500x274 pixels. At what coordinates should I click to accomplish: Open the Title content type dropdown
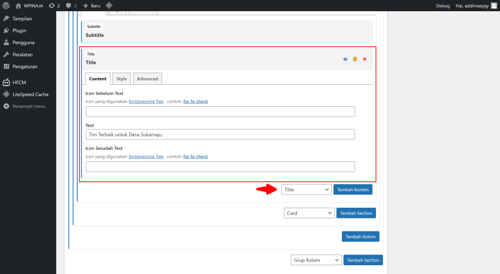307,190
